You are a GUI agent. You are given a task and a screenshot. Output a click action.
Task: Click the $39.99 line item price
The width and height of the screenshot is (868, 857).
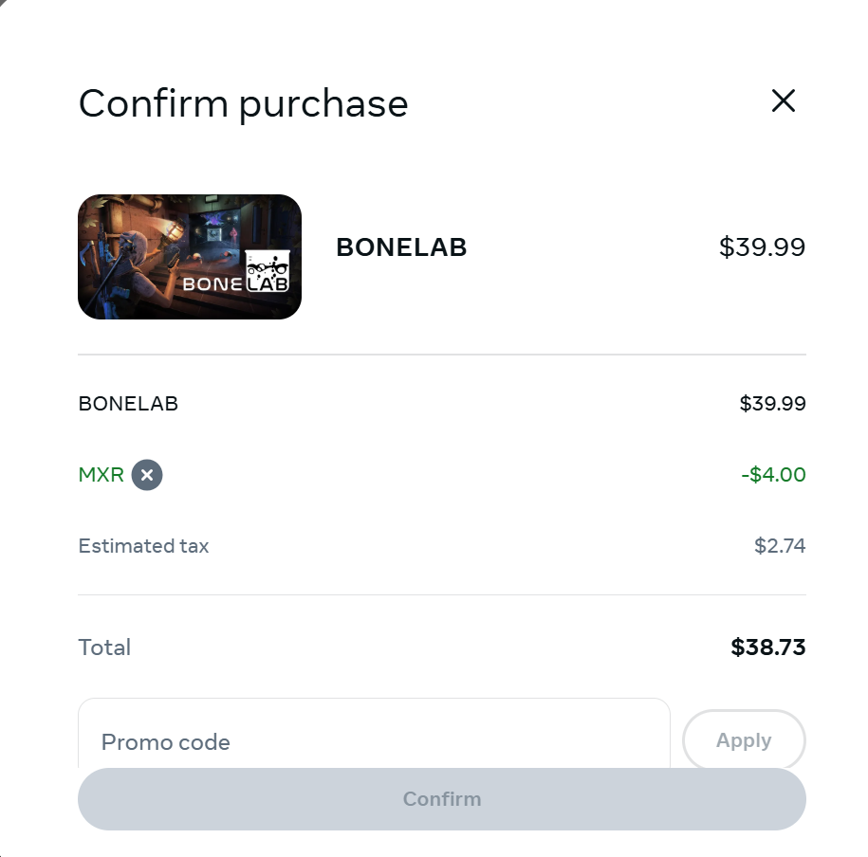click(772, 404)
